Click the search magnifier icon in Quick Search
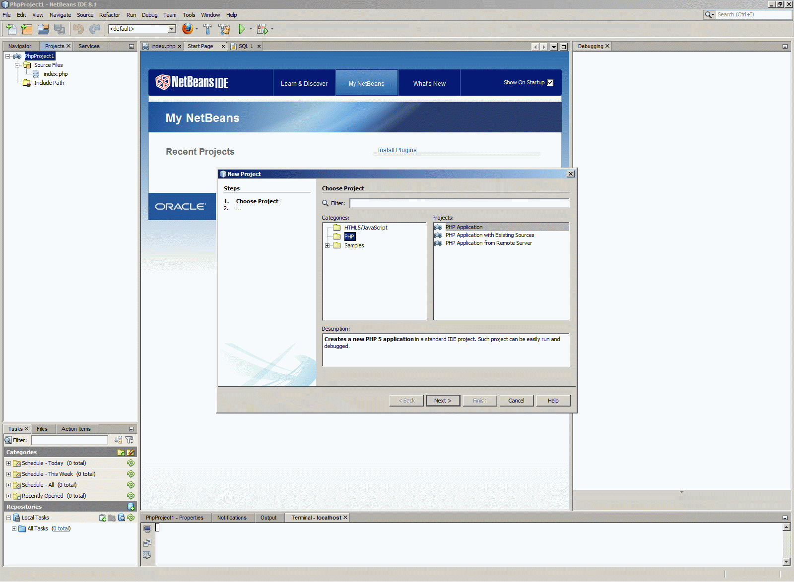Viewport: 794px width, 582px height. point(709,15)
